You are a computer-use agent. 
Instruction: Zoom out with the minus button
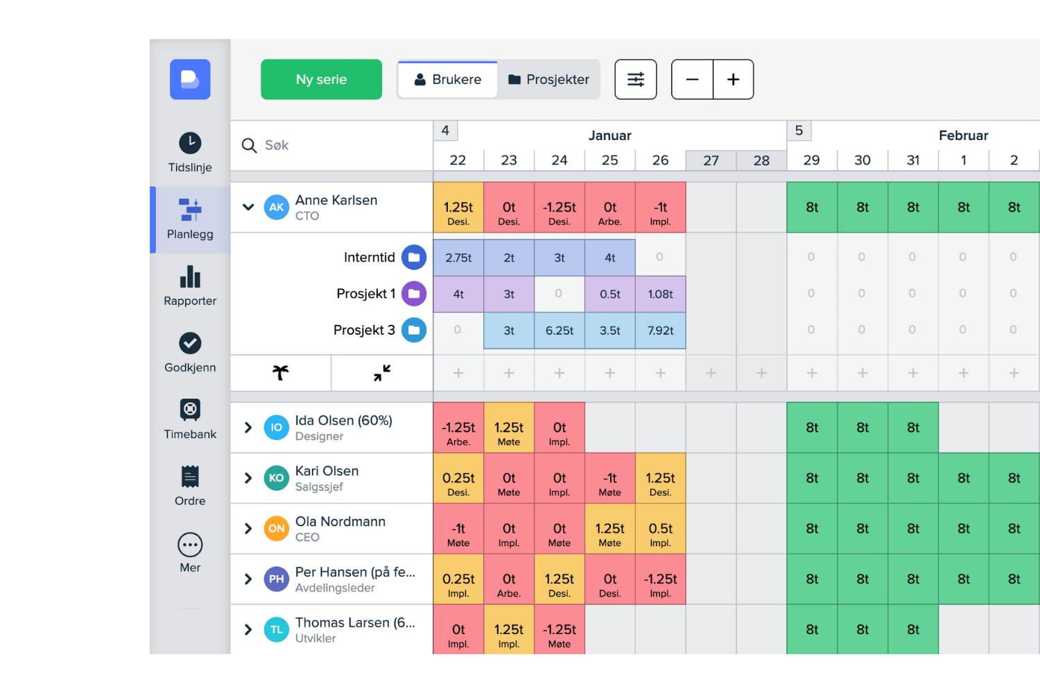(x=692, y=79)
